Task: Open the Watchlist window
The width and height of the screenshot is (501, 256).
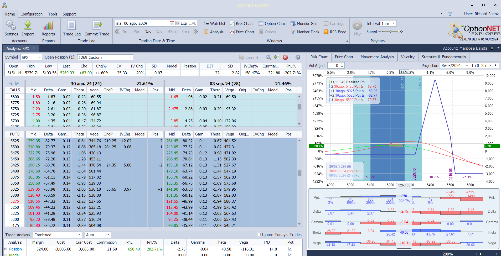Action: [x=215, y=23]
